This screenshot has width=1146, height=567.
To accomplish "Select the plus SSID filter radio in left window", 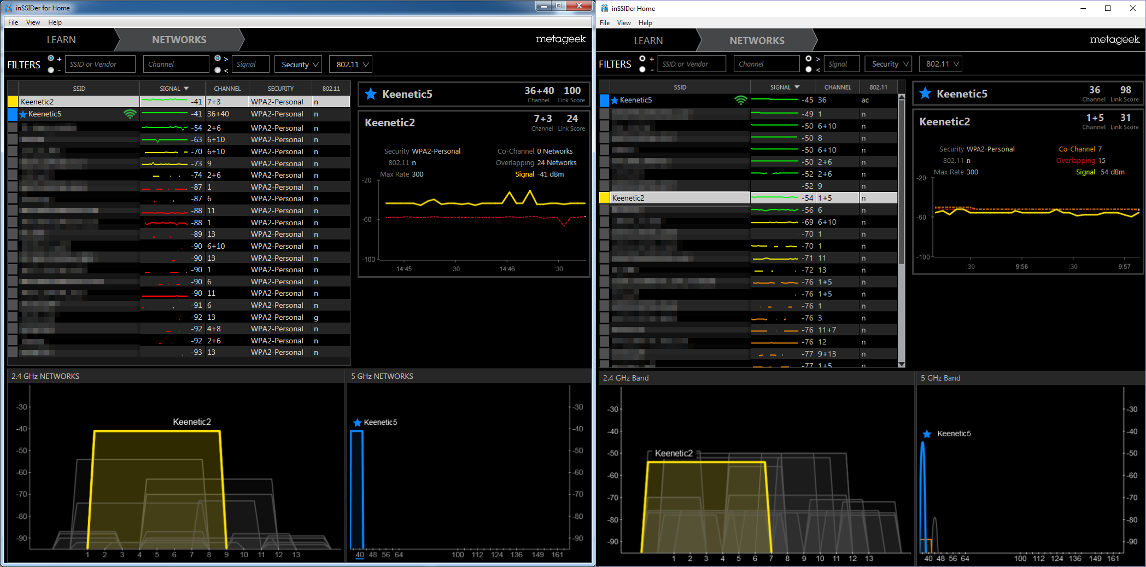I will [x=51, y=58].
